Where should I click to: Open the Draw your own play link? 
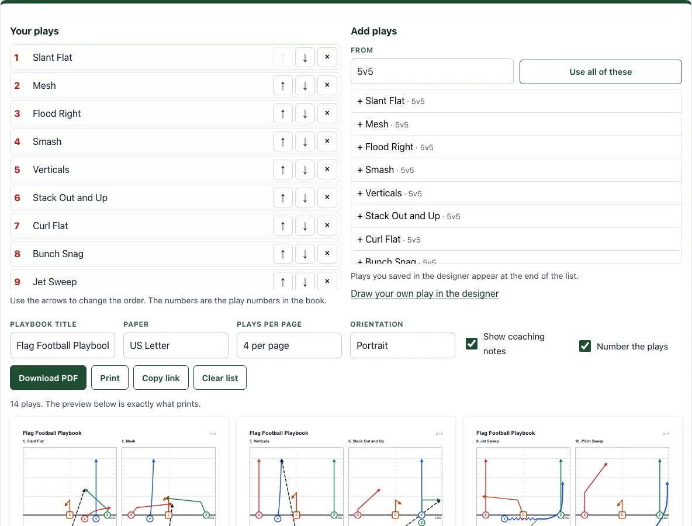click(424, 294)
